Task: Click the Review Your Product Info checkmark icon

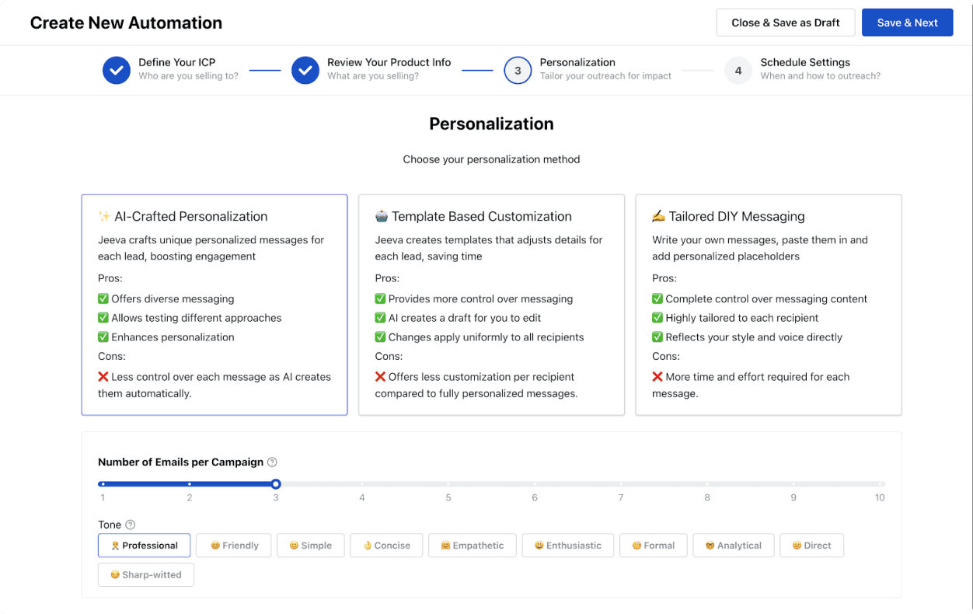Action: coord(305,70)
